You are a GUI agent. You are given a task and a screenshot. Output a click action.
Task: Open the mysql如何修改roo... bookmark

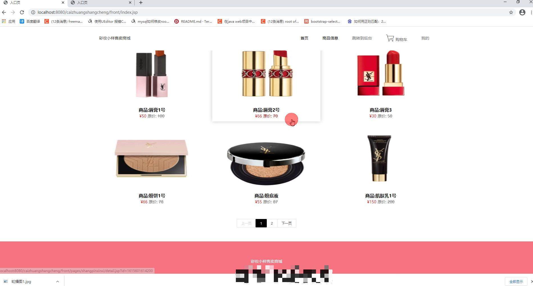(150, 21)
